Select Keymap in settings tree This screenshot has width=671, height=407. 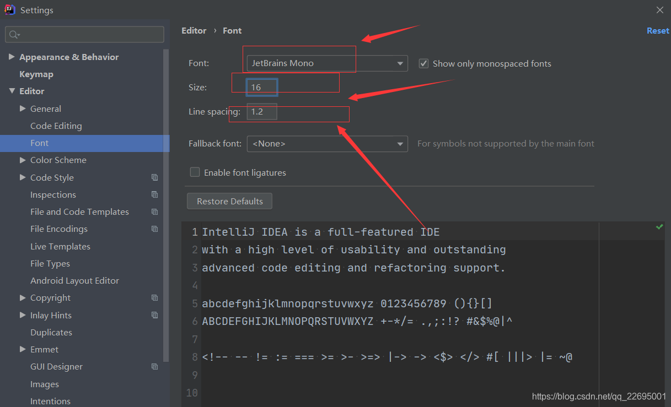36,74
